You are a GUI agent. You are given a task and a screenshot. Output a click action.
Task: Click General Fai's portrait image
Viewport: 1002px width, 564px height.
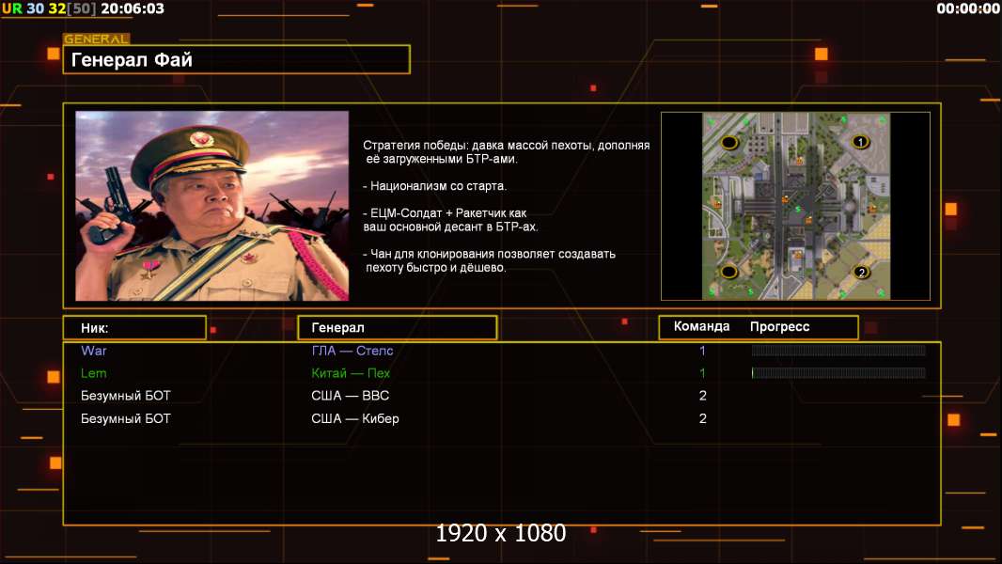(x=211, y=206)
